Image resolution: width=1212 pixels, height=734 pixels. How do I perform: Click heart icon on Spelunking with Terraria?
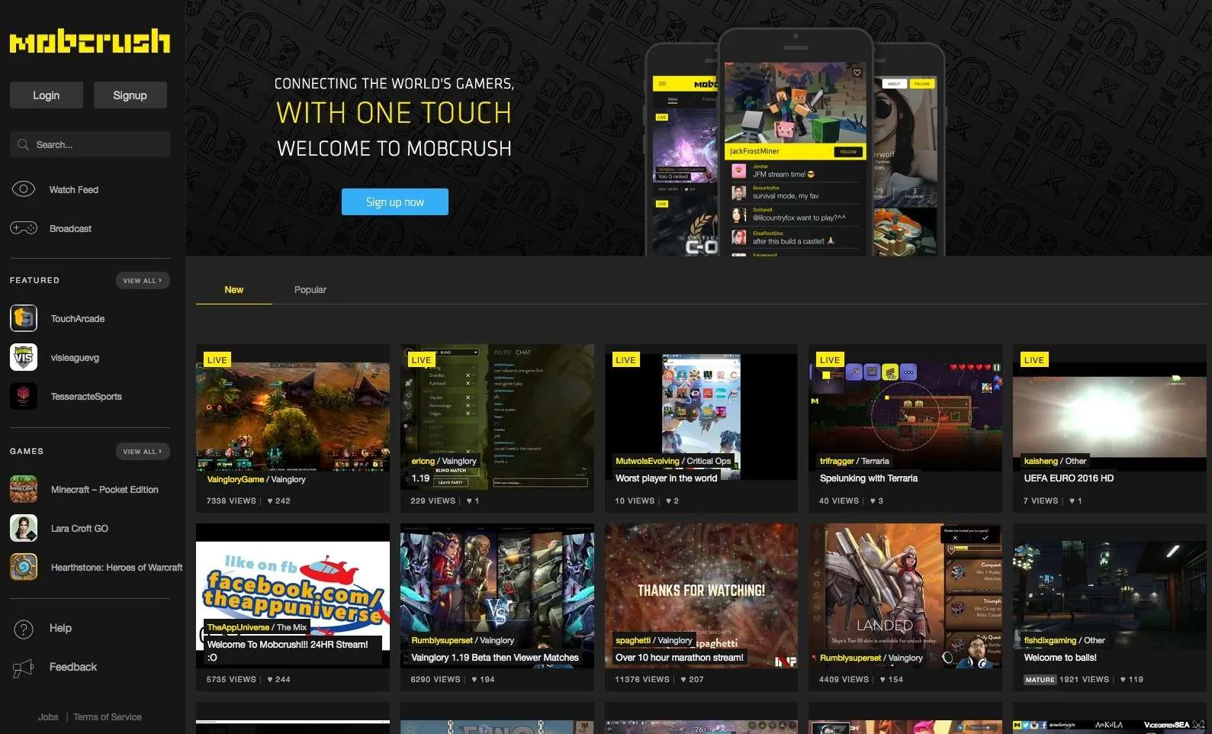[x=873, y=501]
